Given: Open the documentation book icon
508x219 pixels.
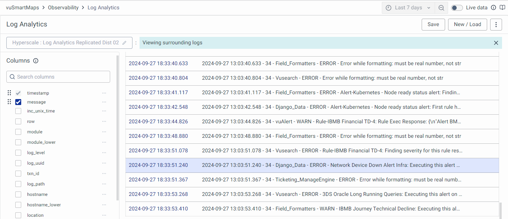Looking at the screenshot, I should pyautogui.click(x=502, y=8).
